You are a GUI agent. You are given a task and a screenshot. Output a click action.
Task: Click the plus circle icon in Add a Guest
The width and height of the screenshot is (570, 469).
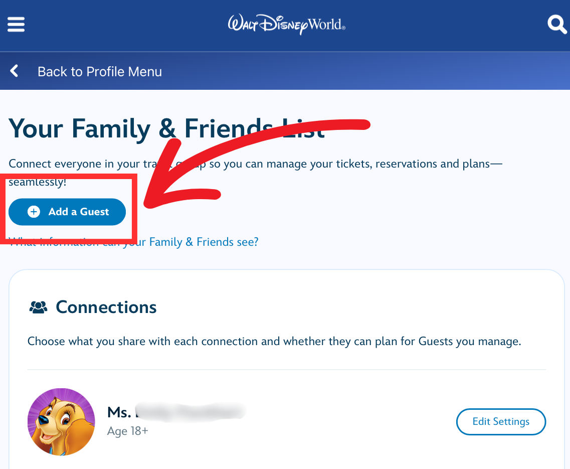coord(34,212)
